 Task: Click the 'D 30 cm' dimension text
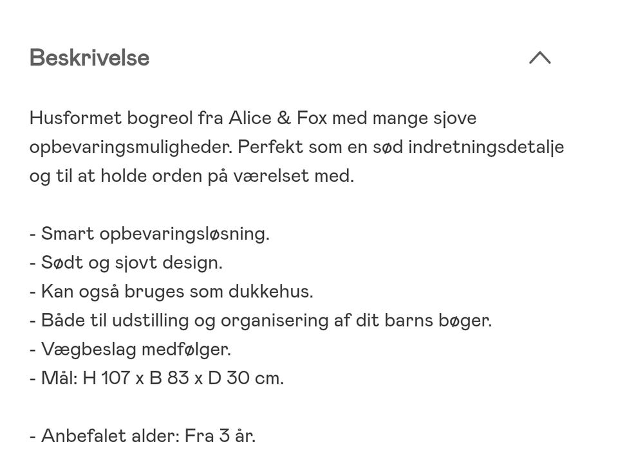click(x=246, y=378)
